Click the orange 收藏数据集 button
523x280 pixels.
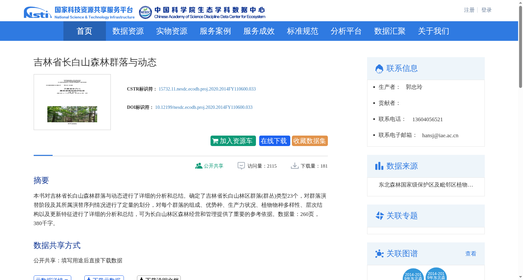tap(310, 141)
